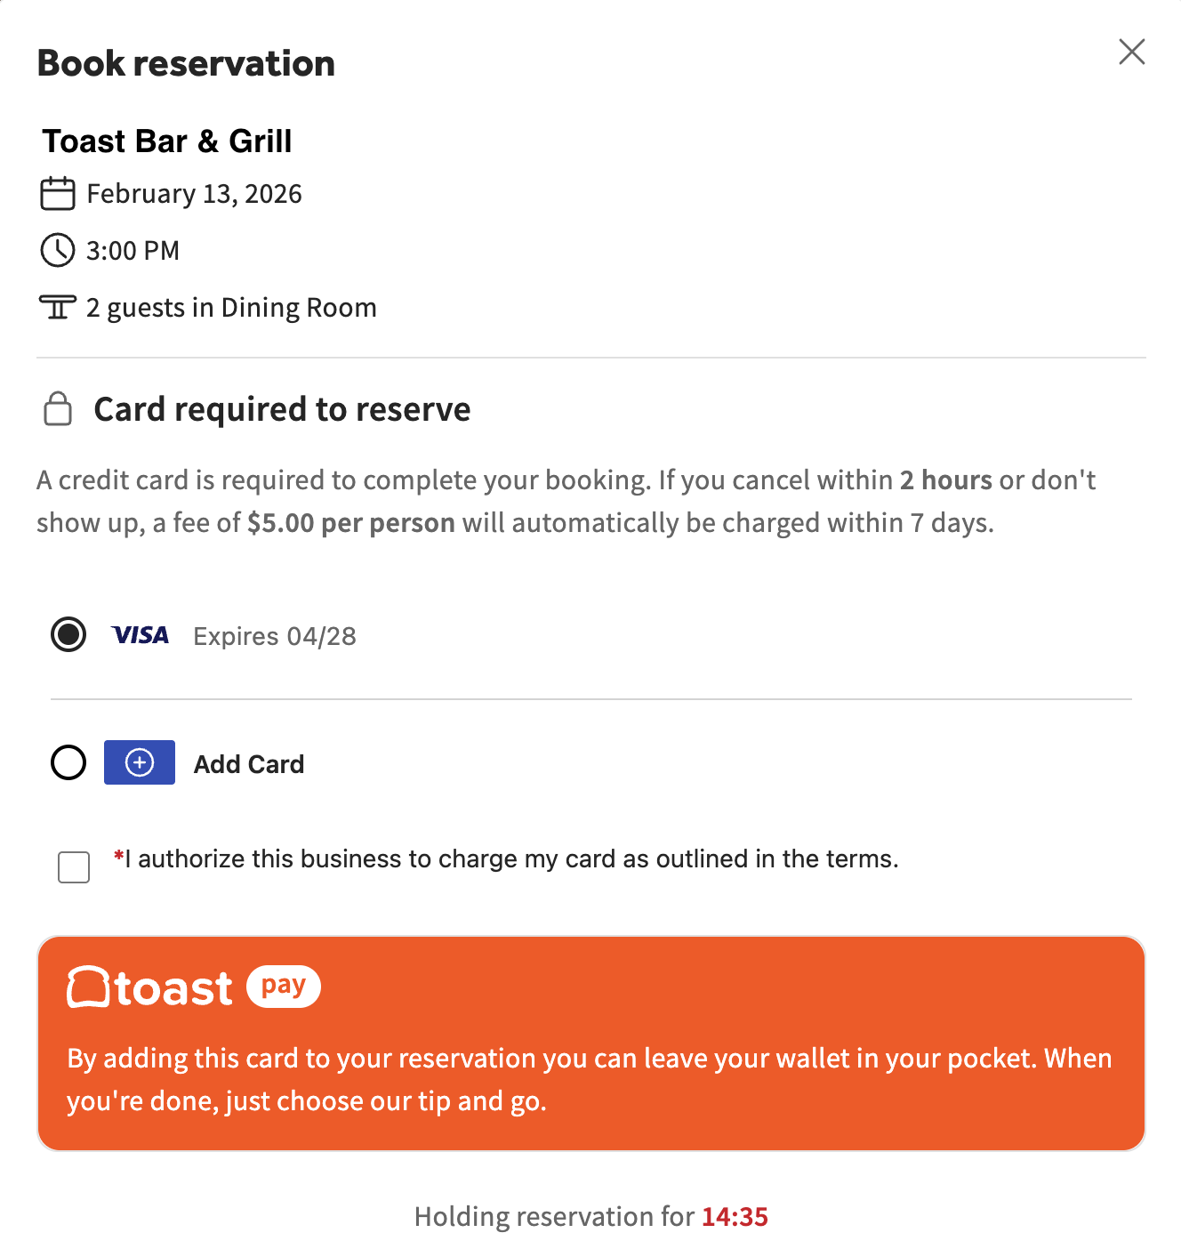Click the lock icon by Card required
1181x1249 pixels.
point(58,409)
